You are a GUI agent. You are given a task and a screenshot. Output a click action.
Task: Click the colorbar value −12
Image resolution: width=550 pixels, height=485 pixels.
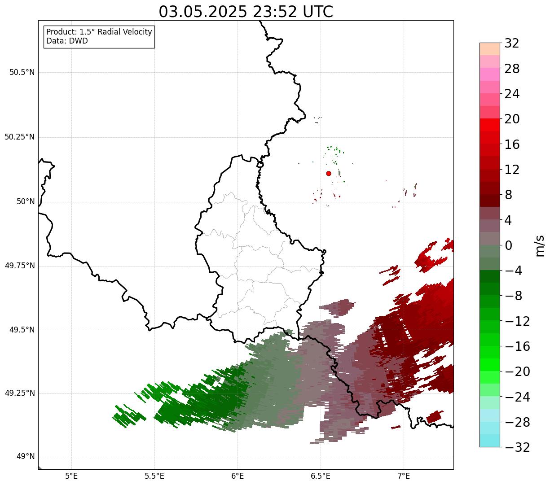click(517, 321)
